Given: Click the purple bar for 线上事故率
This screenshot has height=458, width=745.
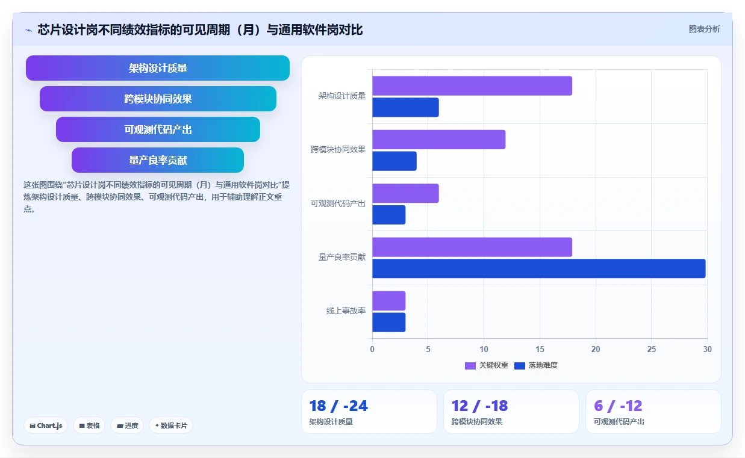Looking at the screenshot, I should click(388, 301).
